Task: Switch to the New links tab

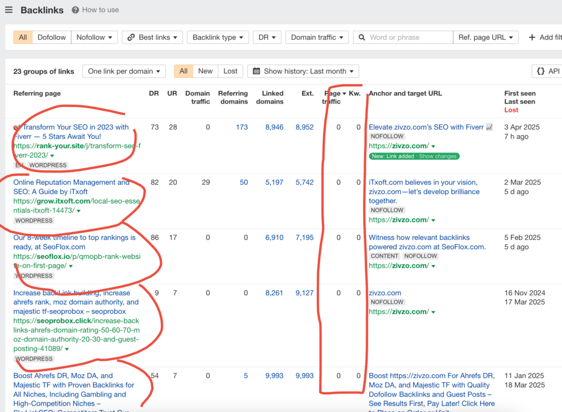Action: 205,71
